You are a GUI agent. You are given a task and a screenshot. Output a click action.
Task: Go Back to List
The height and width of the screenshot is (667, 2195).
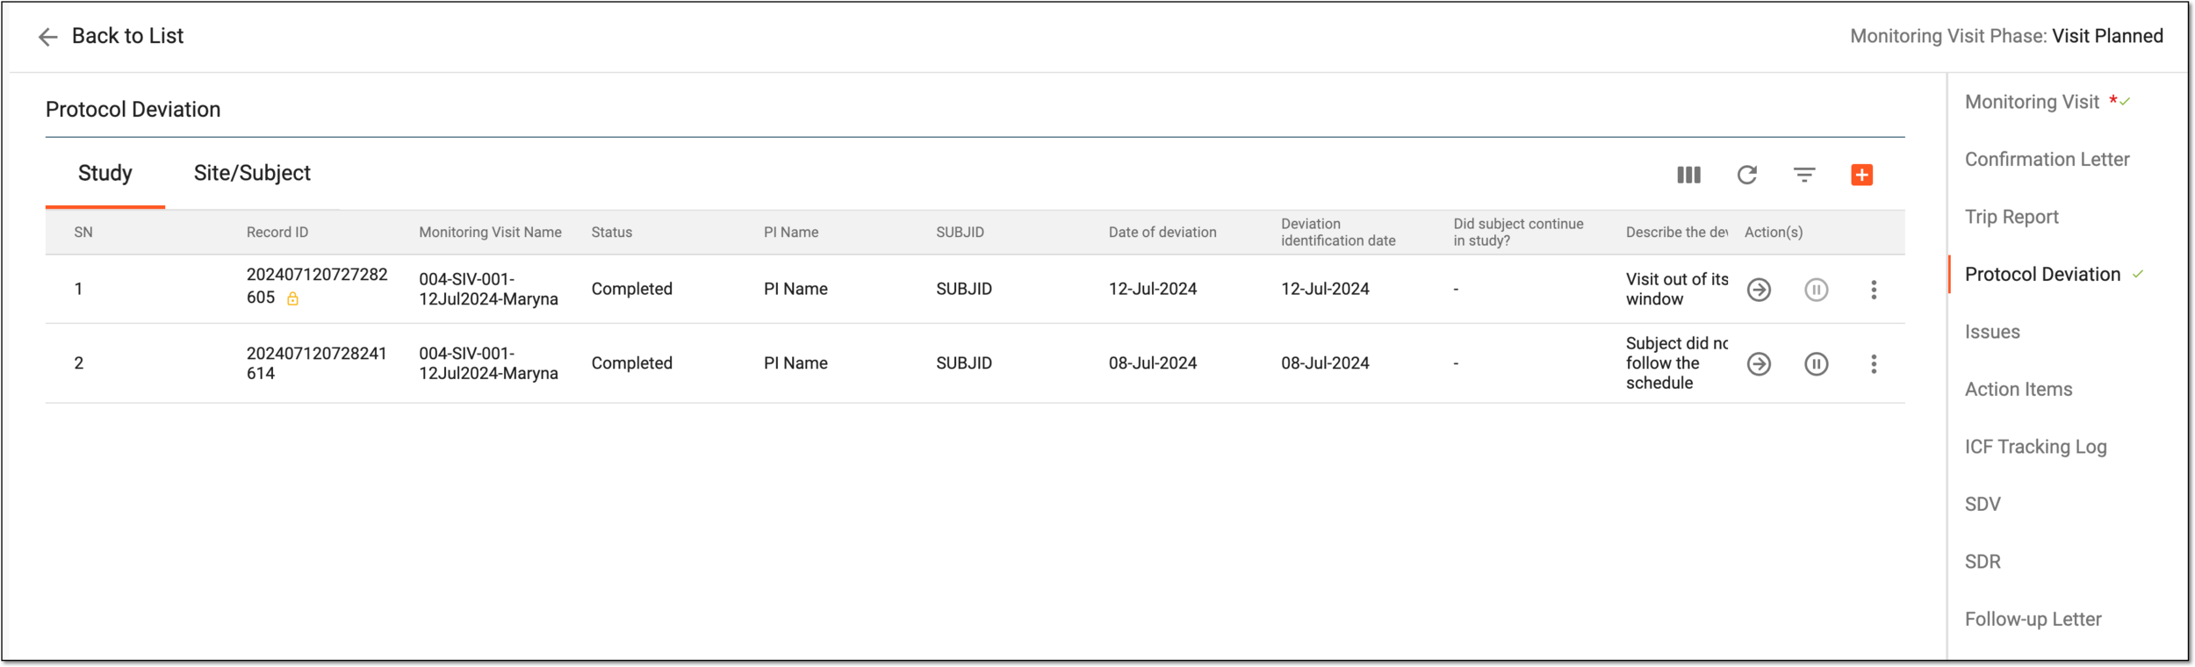[x=127, y=36]
